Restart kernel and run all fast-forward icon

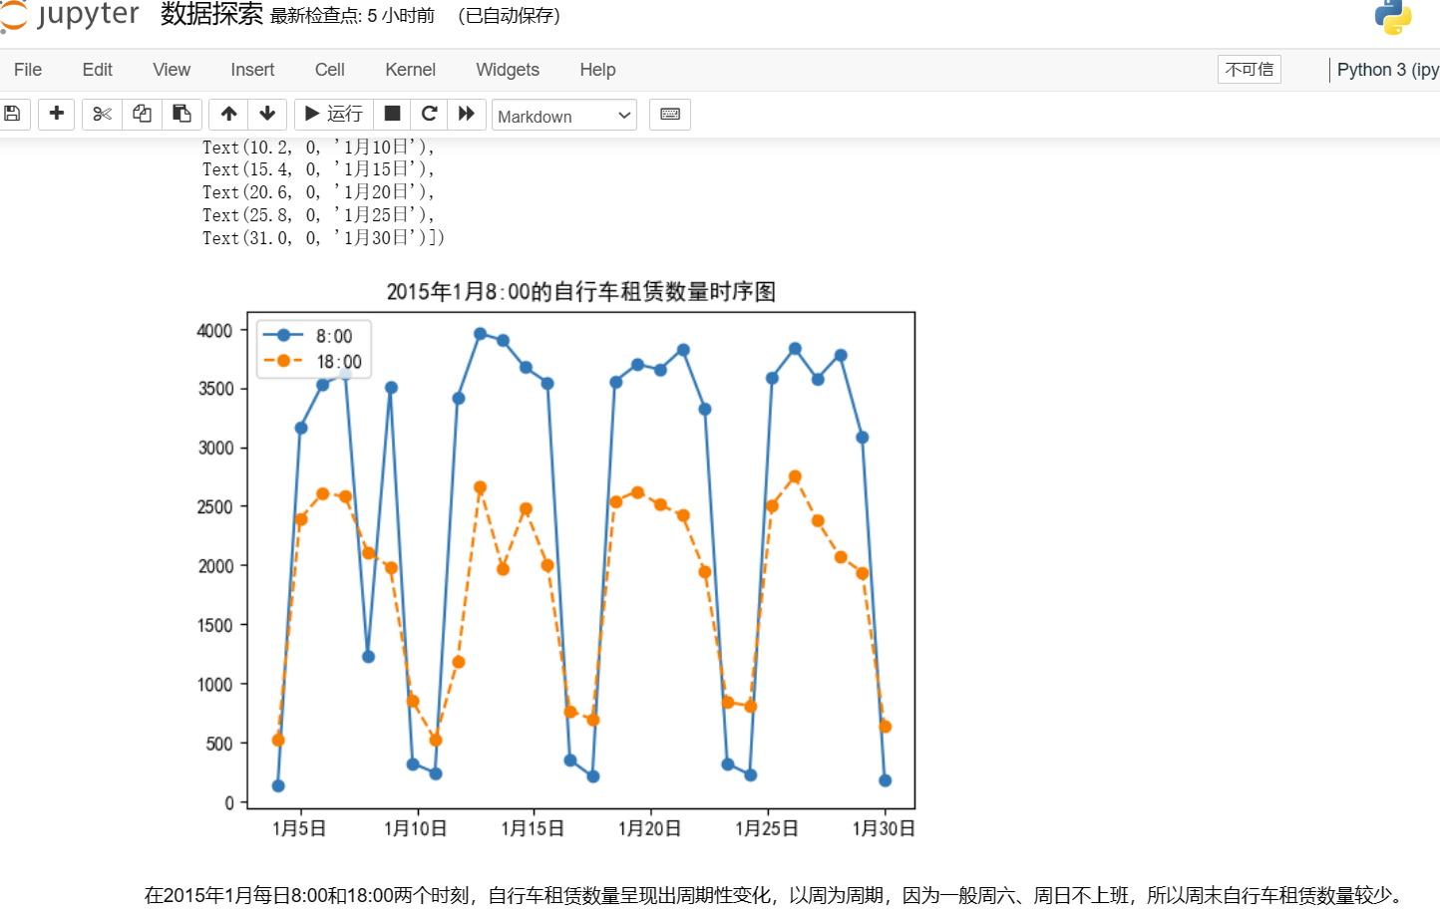(467, 114)
